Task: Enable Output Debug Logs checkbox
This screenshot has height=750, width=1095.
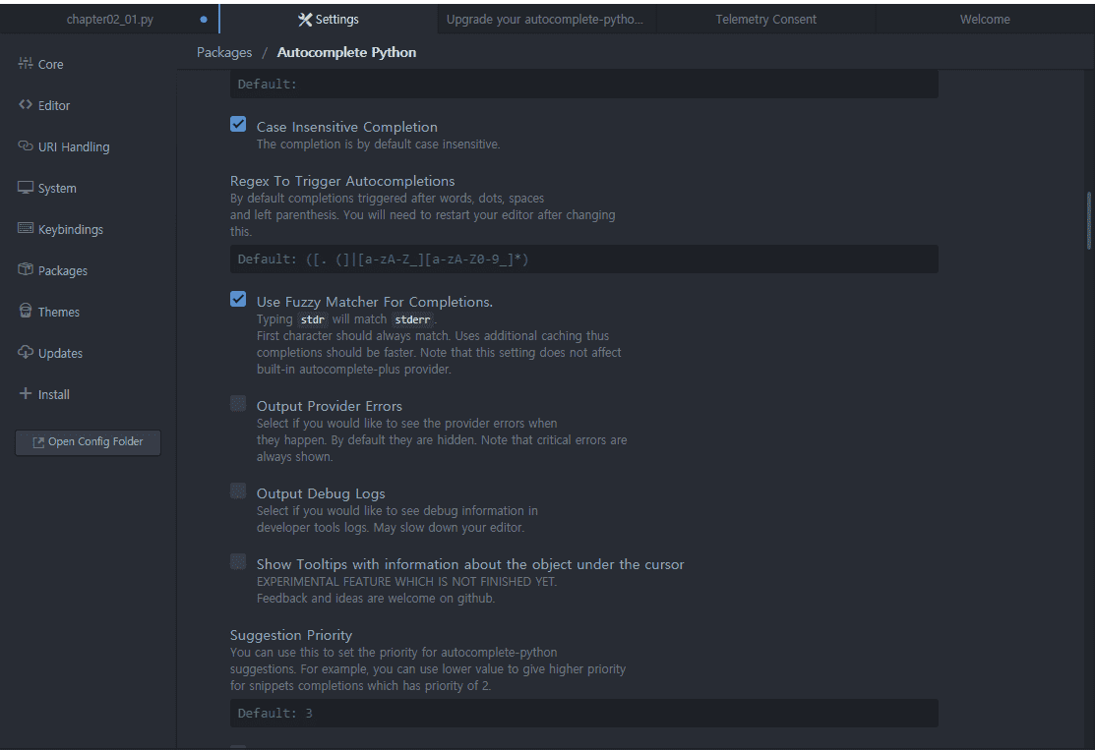Action: (x=238, y=491)
